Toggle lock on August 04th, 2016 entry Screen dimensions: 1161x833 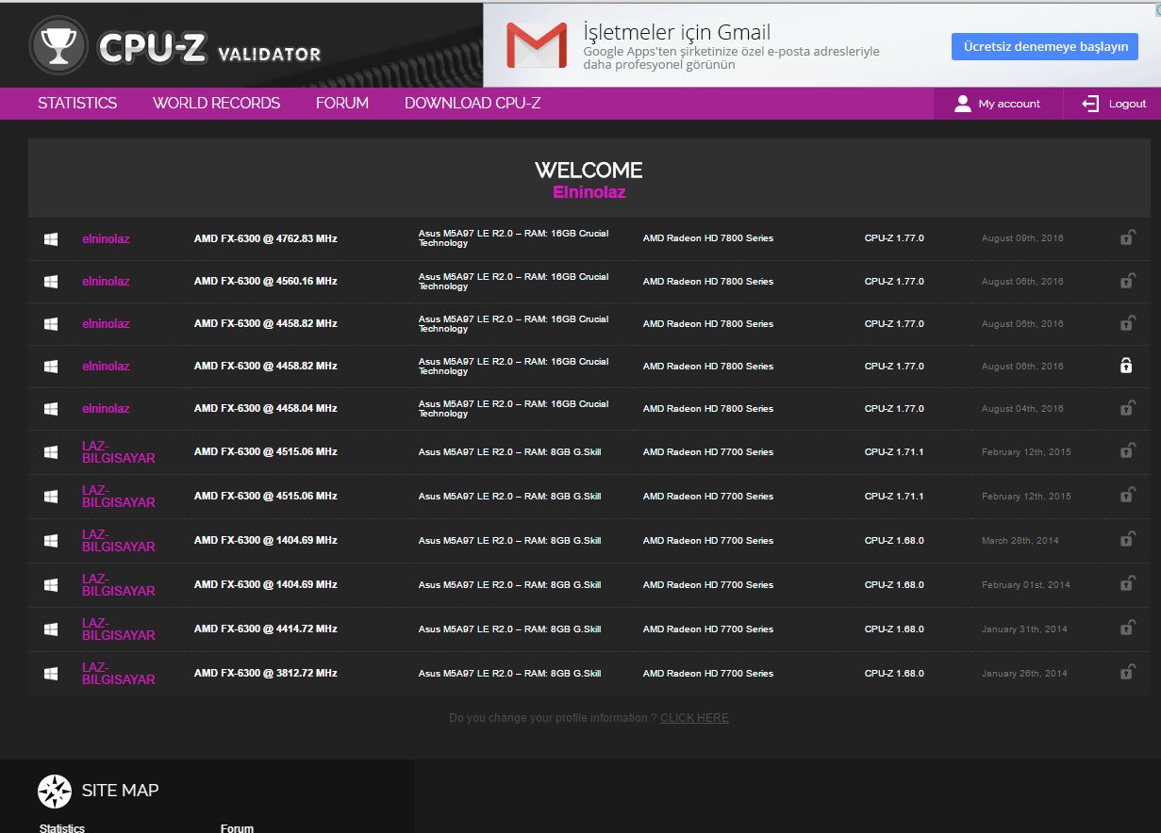pyautogui.click(x=1126, y=408)
